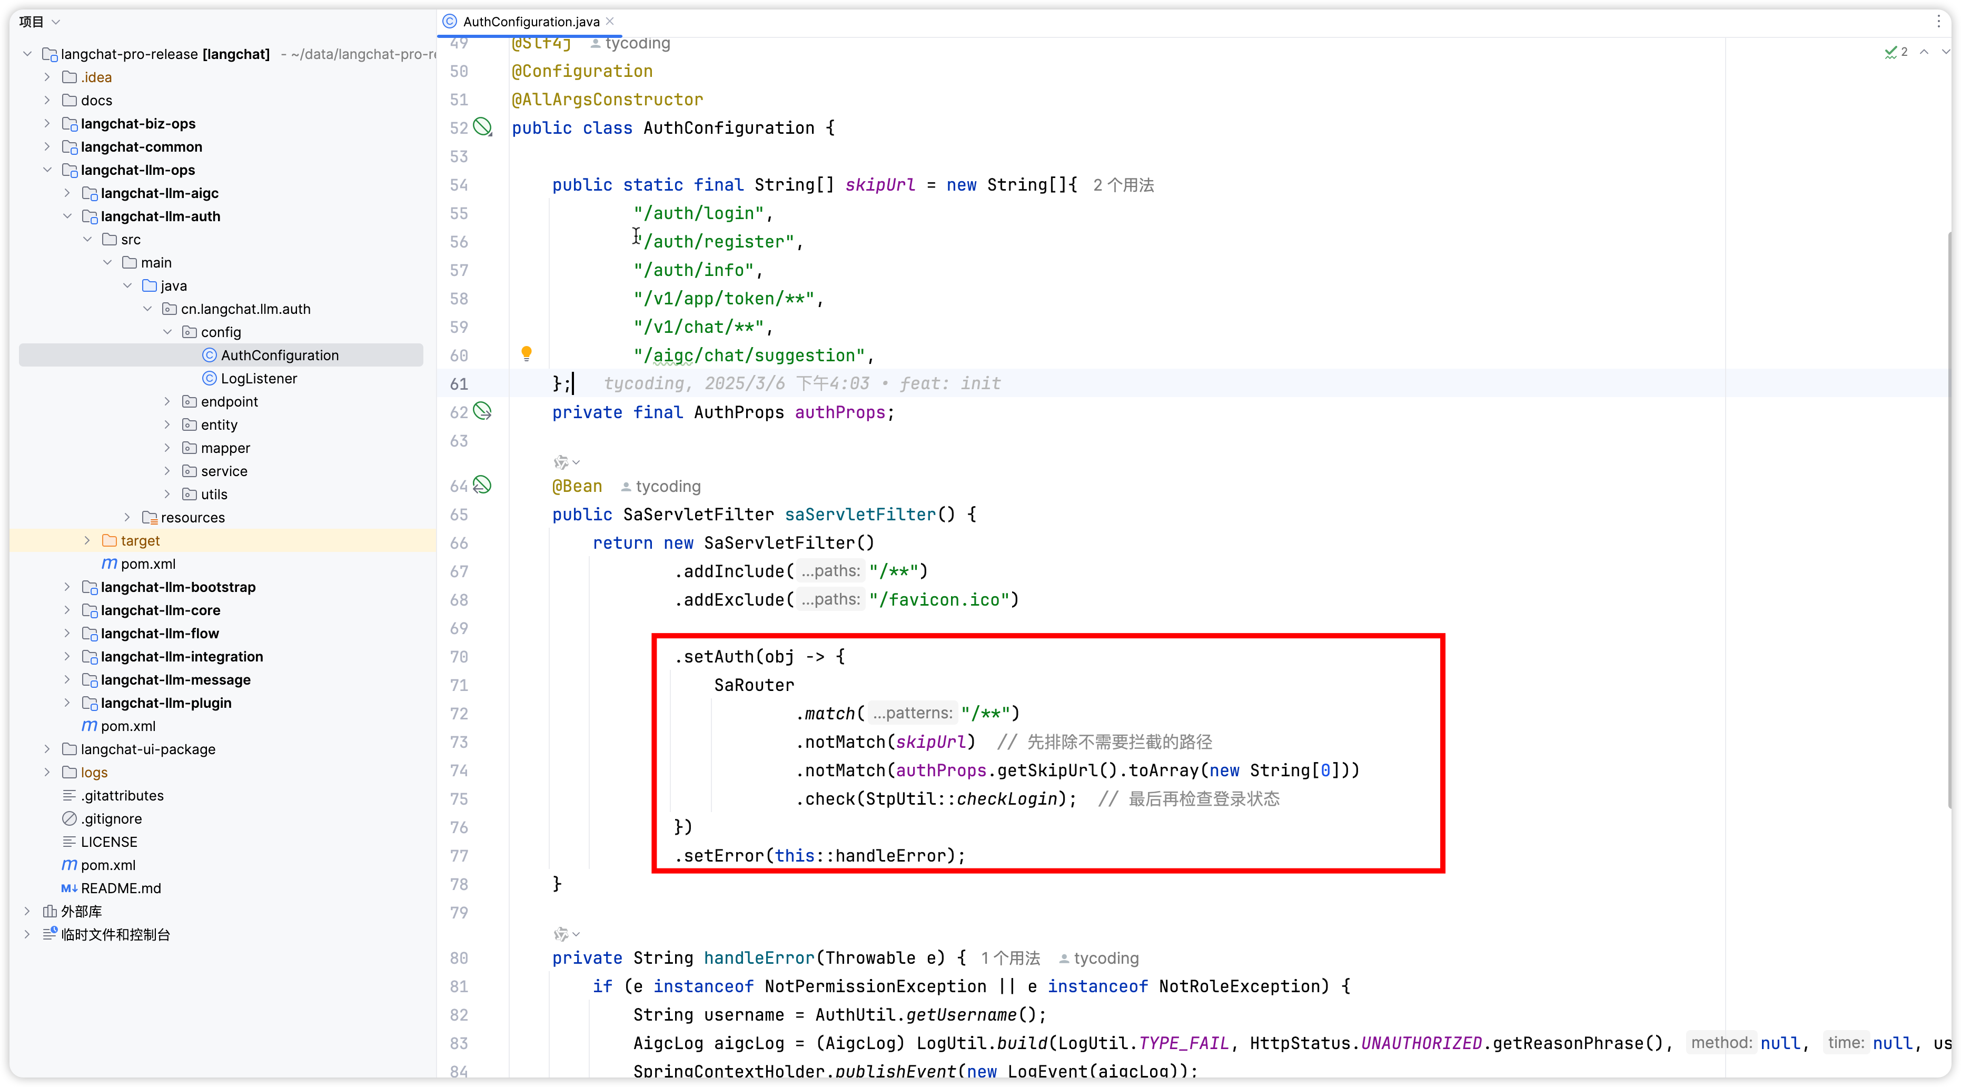The width and height of the screenshot is (1961, 1087).
Task: Jump to the next highlighted problem arrow
Action: tap(1945, 52)
